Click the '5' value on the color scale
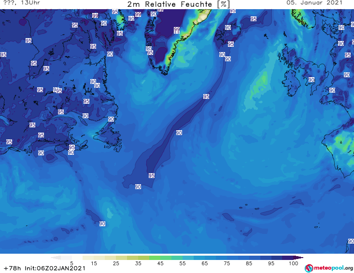This screenshot has width=354, height=273. click(x=72, y=263)
